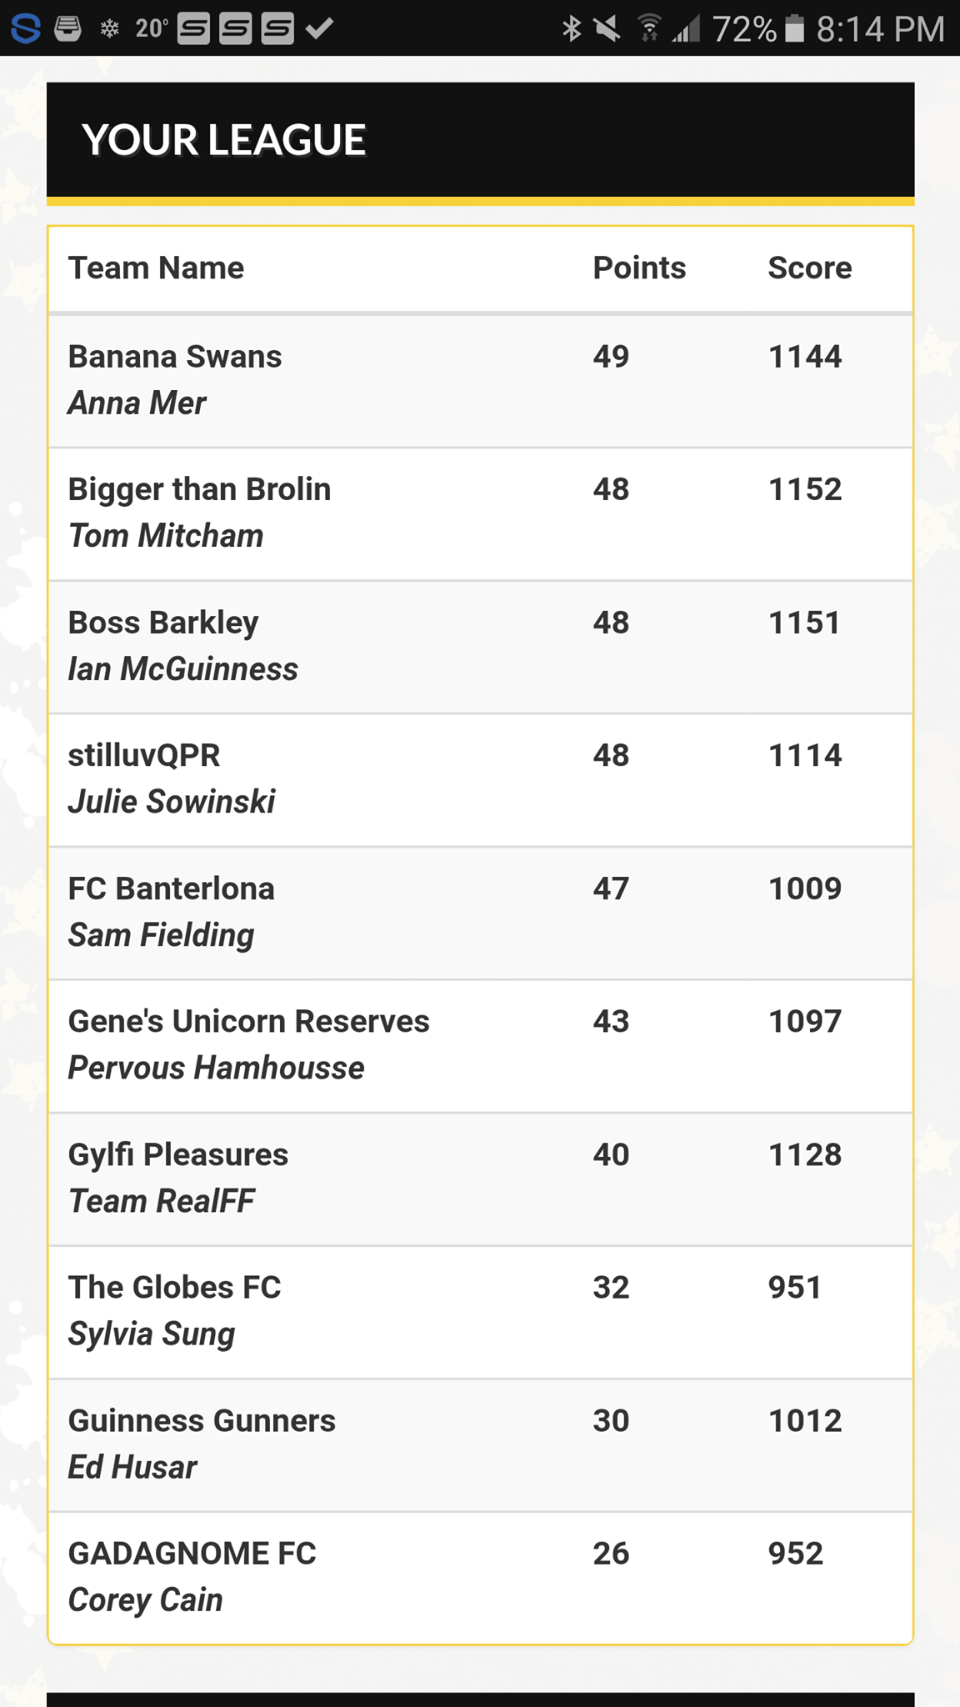Open stilluvQPR team by Julie Sowinski
960x1707 pixels.
pyautogui.click(x=480, y=780)
